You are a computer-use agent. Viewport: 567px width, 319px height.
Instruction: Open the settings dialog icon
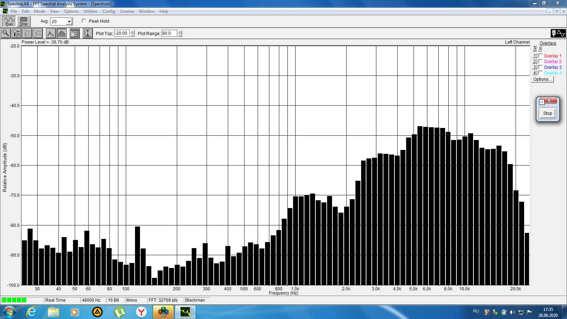point(74,33)
